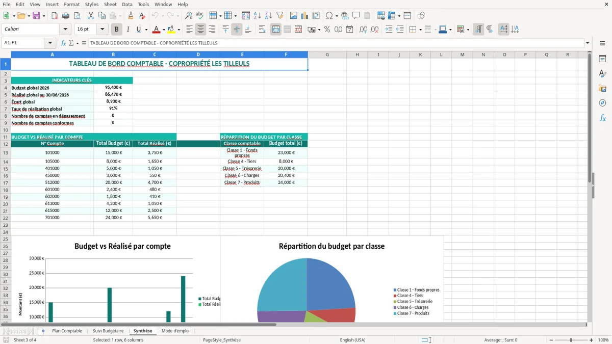The width and height of the screenshot is (612, 344).
Task: Insert a special character (Omega)
Action: tap(329, 16)
